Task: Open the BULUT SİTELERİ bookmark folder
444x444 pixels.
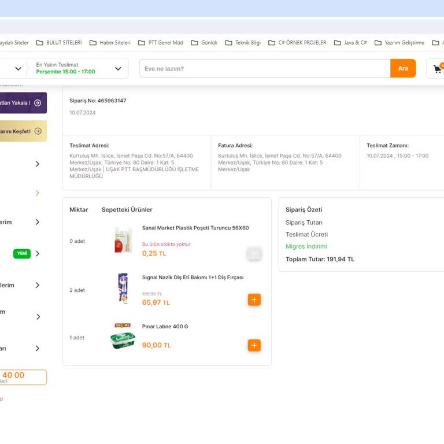Action: [59, 42]
